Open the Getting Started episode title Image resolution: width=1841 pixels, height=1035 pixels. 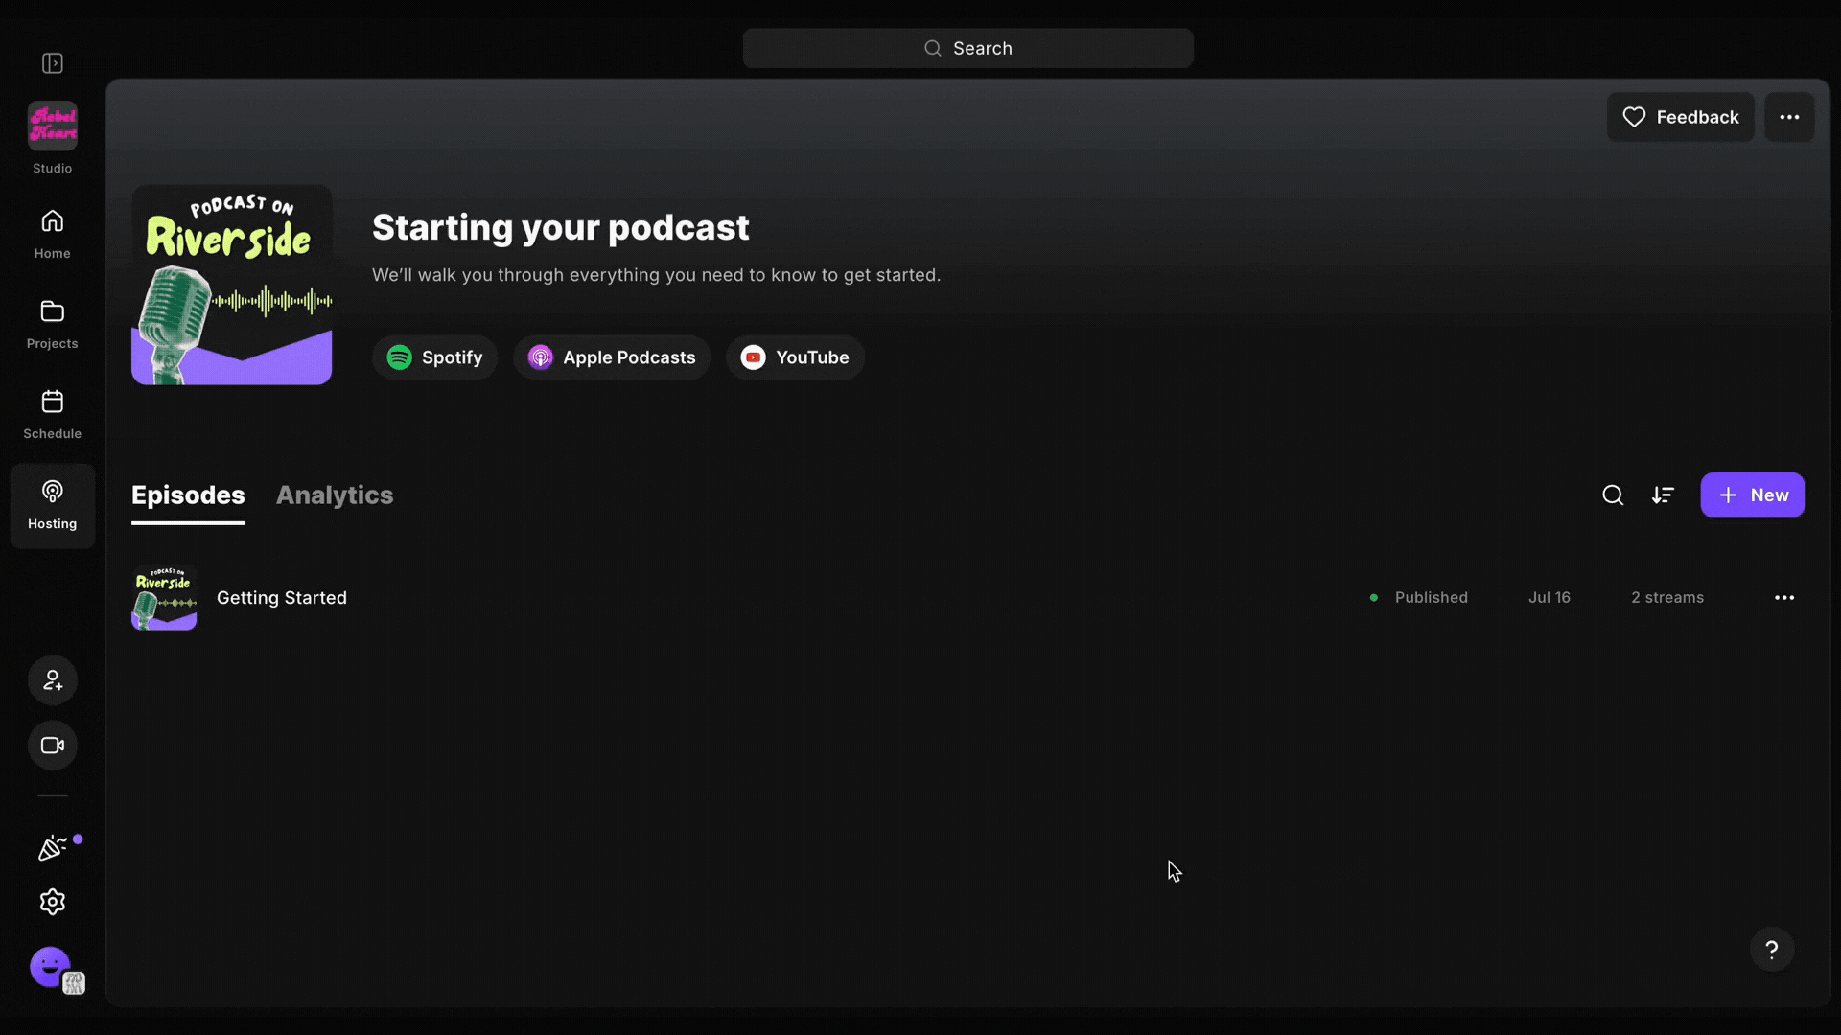point(282,598)
